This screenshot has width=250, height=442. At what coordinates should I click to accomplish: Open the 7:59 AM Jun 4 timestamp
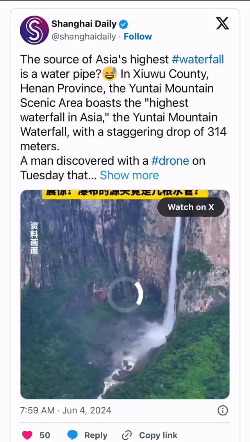point(65,410)
